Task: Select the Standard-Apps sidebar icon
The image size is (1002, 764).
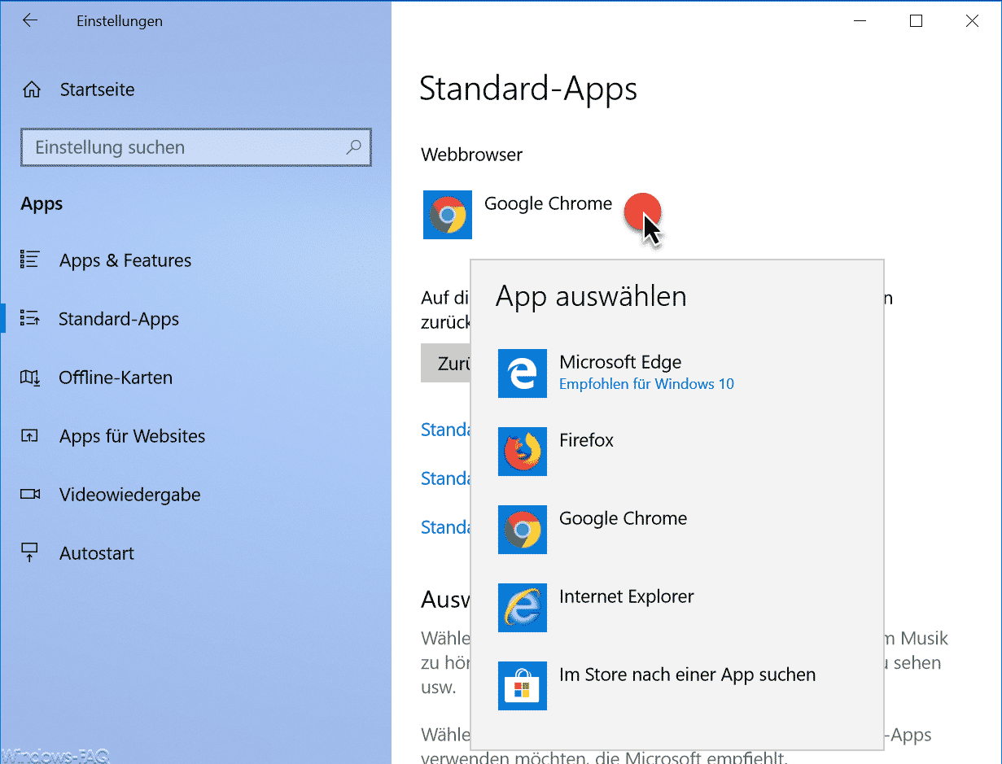Action: (30, 319)
